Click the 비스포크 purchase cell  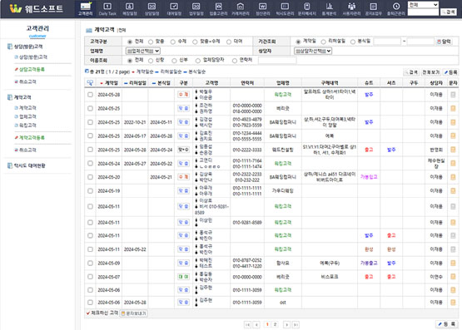pos(329,277)
